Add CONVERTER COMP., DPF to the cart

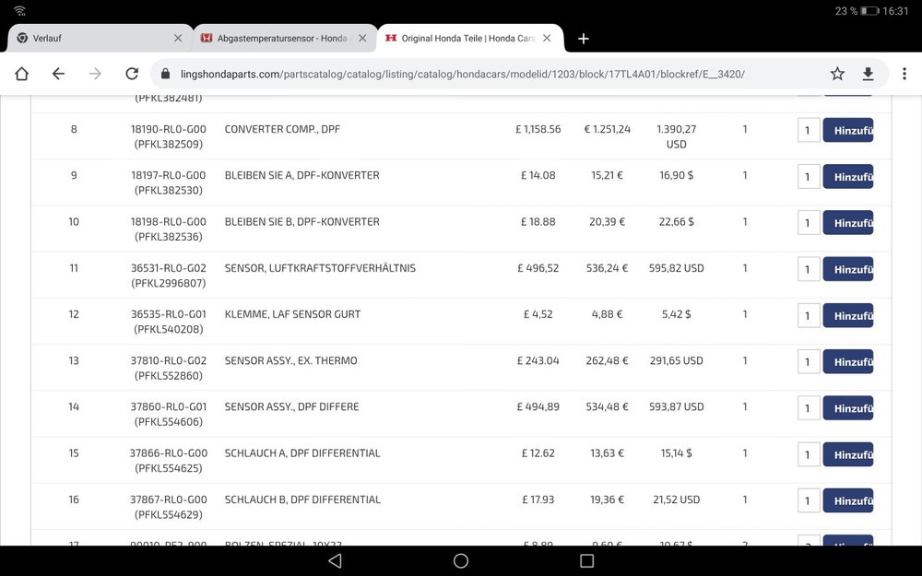(848, 130)
